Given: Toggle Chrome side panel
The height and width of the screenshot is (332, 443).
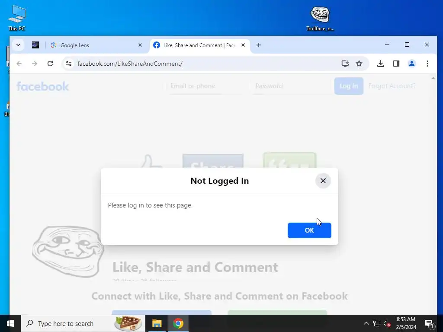Looking at the screenshot, I should point(396,64).
